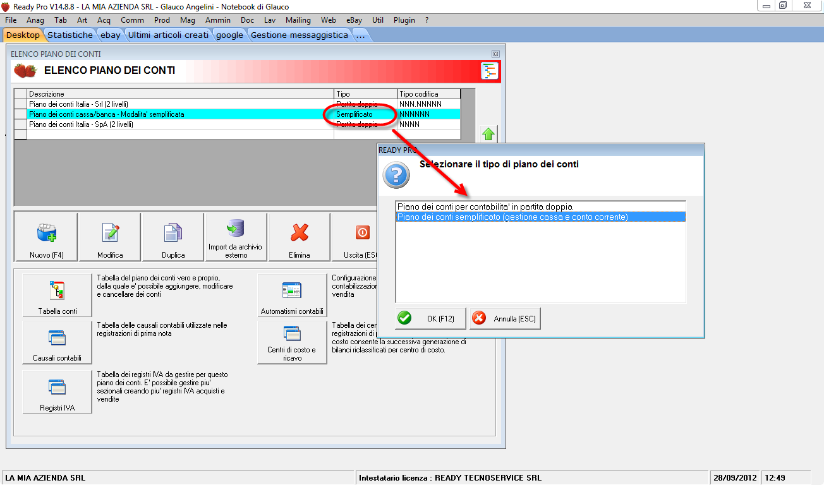This screenshot has width=824, height=485.
Task: Open the Mailing menu
Action: 298,20
